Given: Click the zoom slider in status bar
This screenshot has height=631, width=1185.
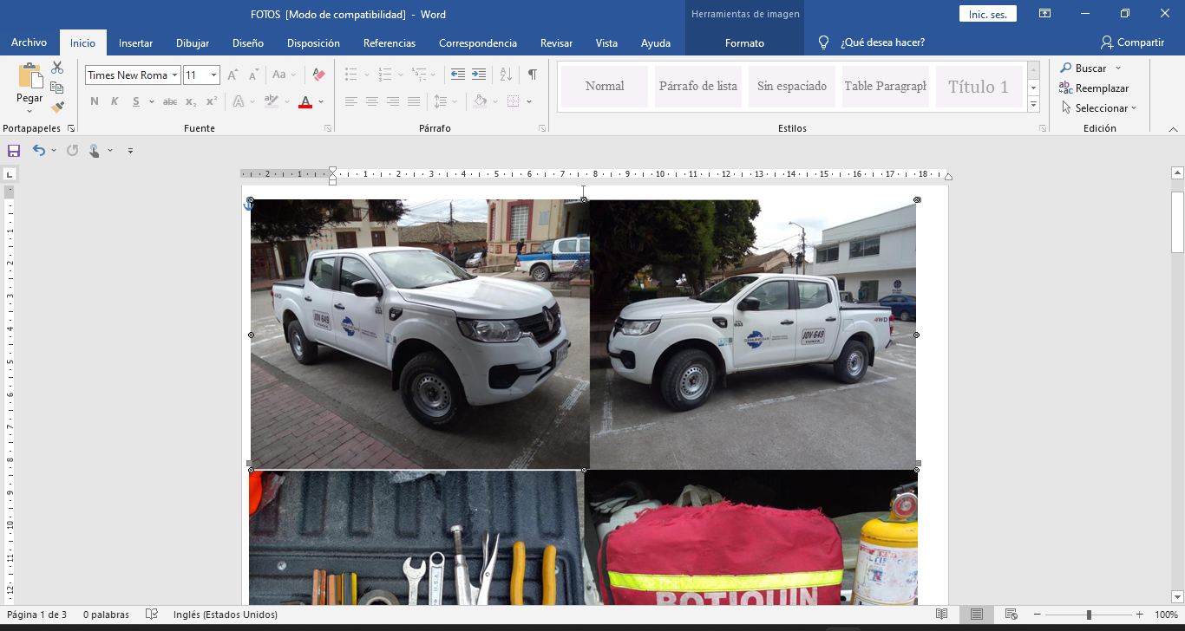Looking at the screenshot, I should (1089, 615).
